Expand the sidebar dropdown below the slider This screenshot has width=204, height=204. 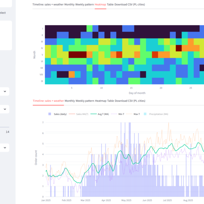5,148
